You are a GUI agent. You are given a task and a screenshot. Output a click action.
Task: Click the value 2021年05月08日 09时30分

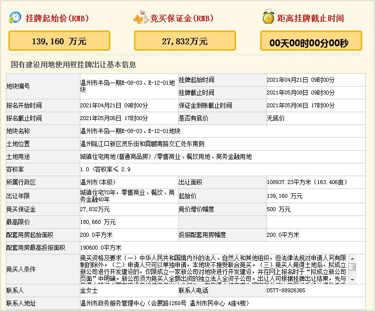[x=301, y=93]
